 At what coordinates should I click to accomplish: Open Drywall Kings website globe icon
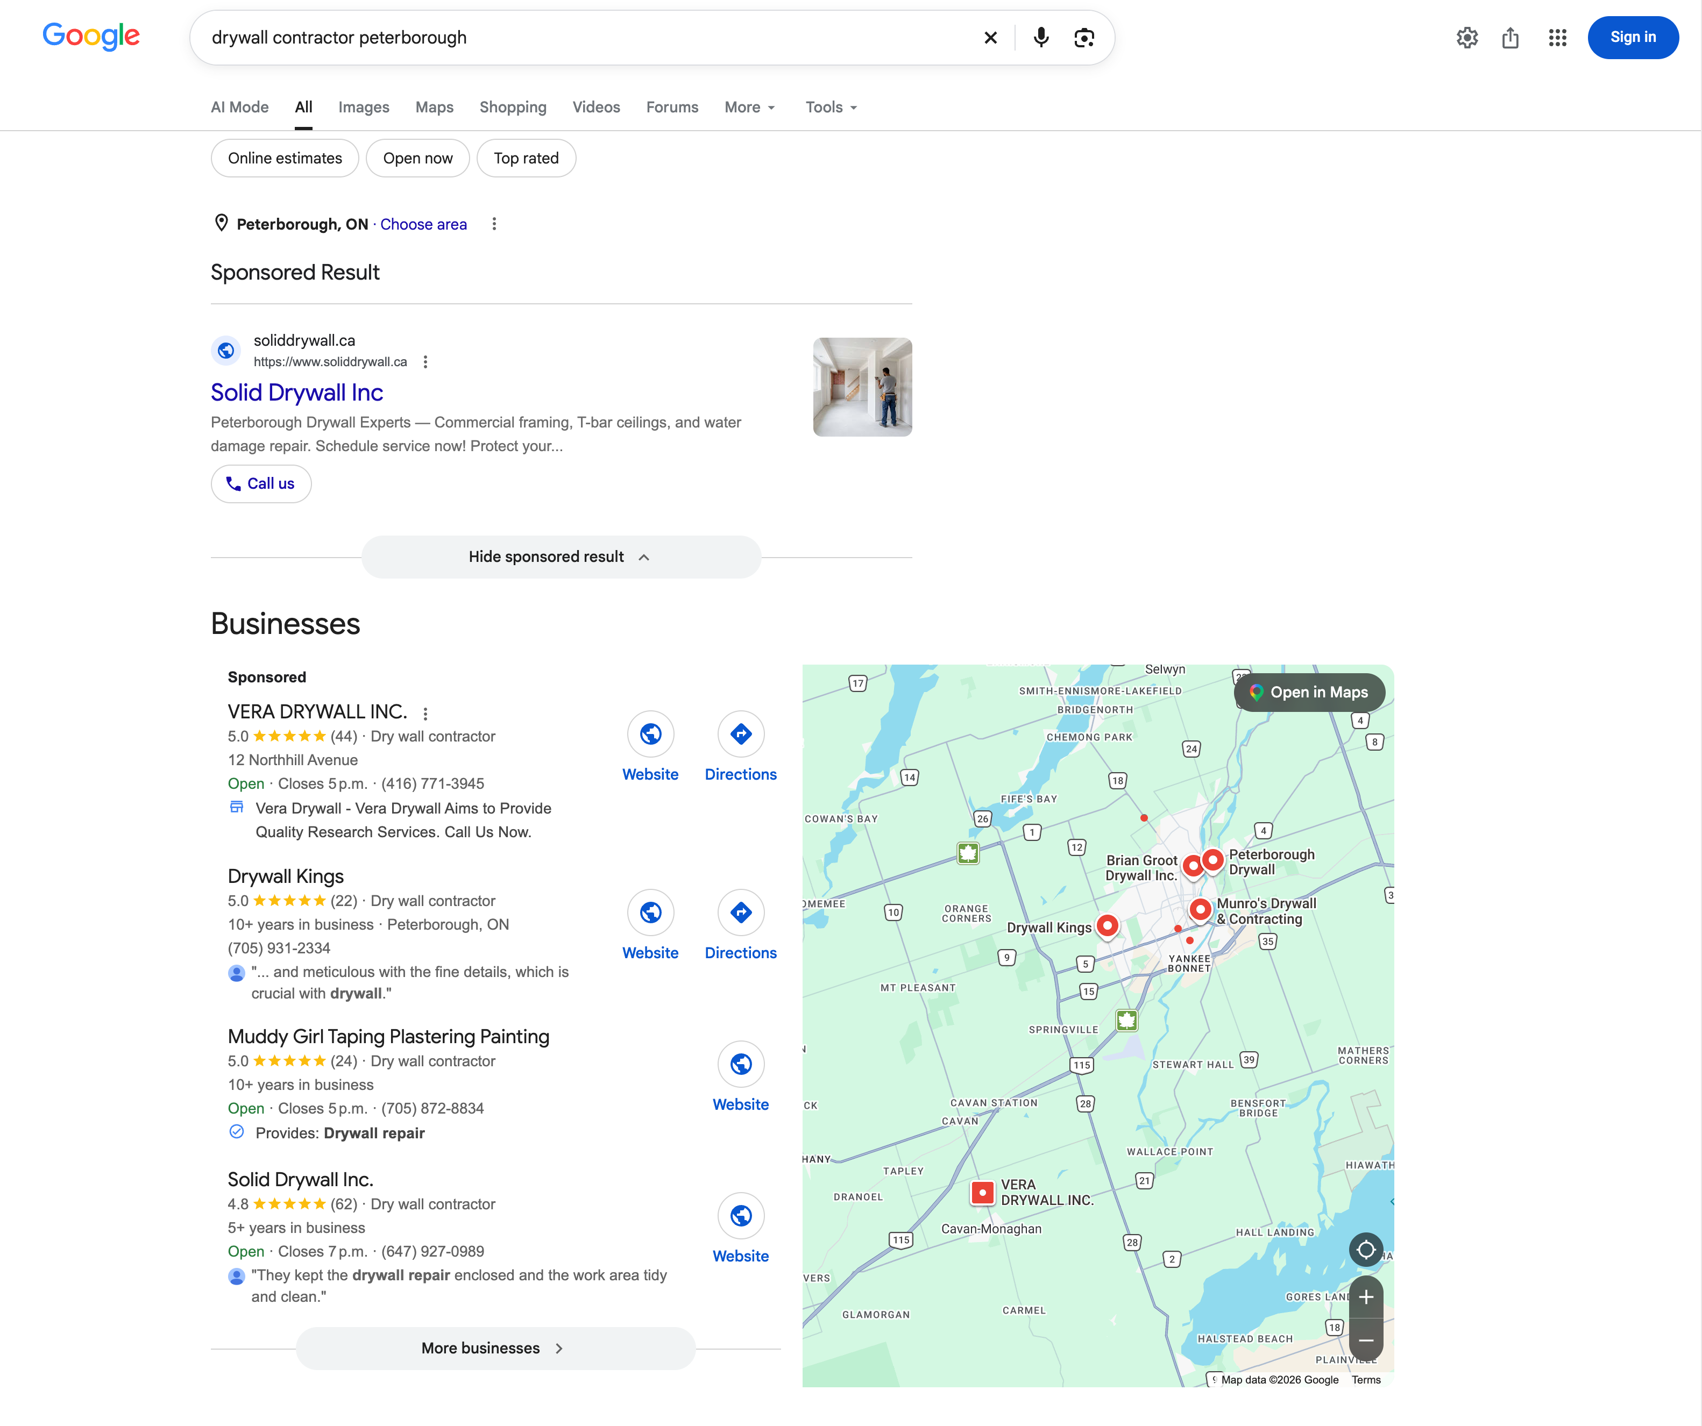[651, 913]
